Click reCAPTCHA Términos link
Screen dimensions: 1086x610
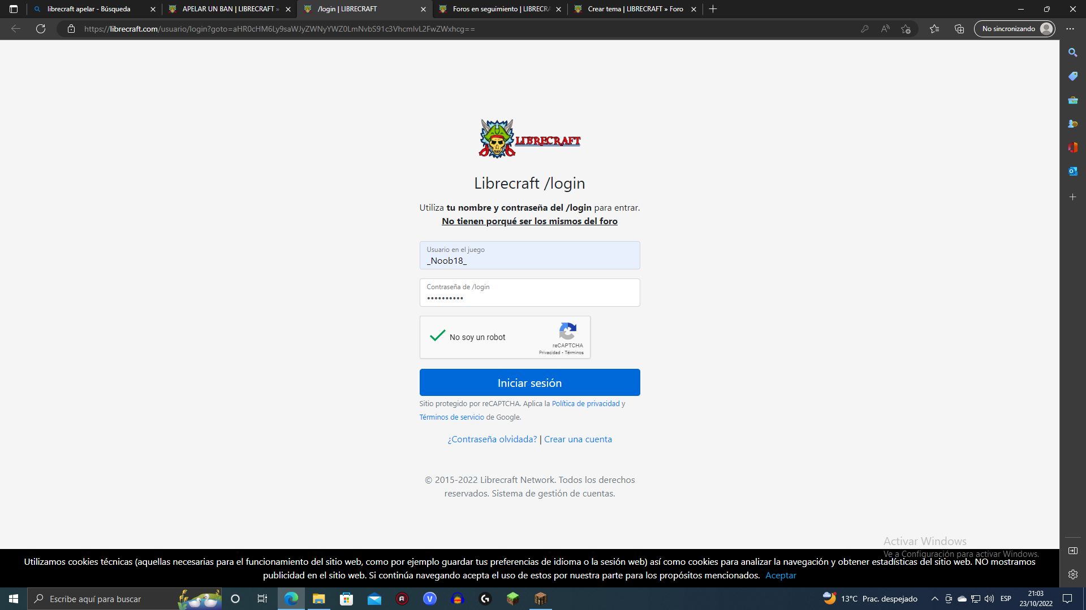tap(574, 352)
